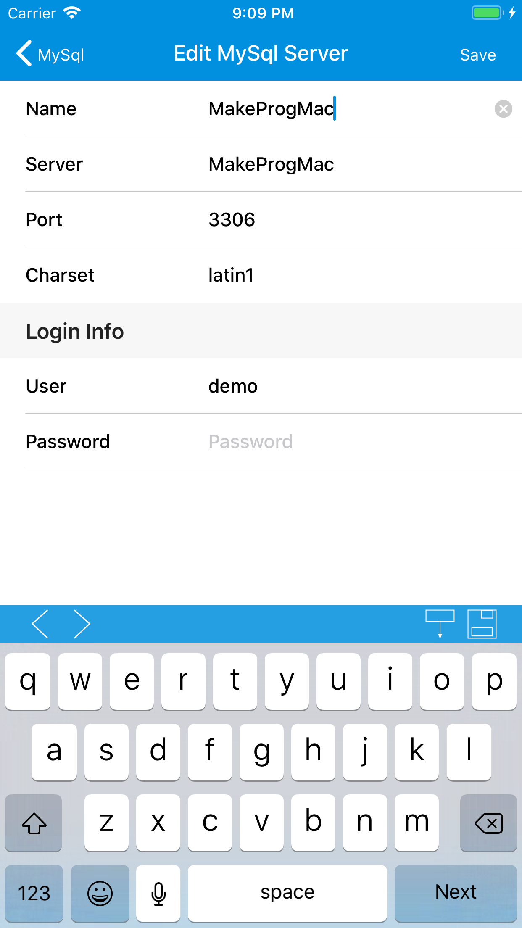Tap the t key
Image resolution: width=522 pixels, height=928 pixels.
click(235, 681)
